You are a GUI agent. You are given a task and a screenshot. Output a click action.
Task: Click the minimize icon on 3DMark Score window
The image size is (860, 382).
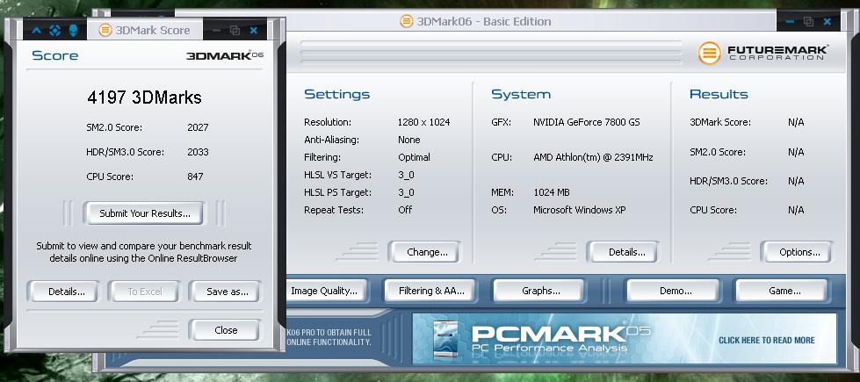(216, 31)
